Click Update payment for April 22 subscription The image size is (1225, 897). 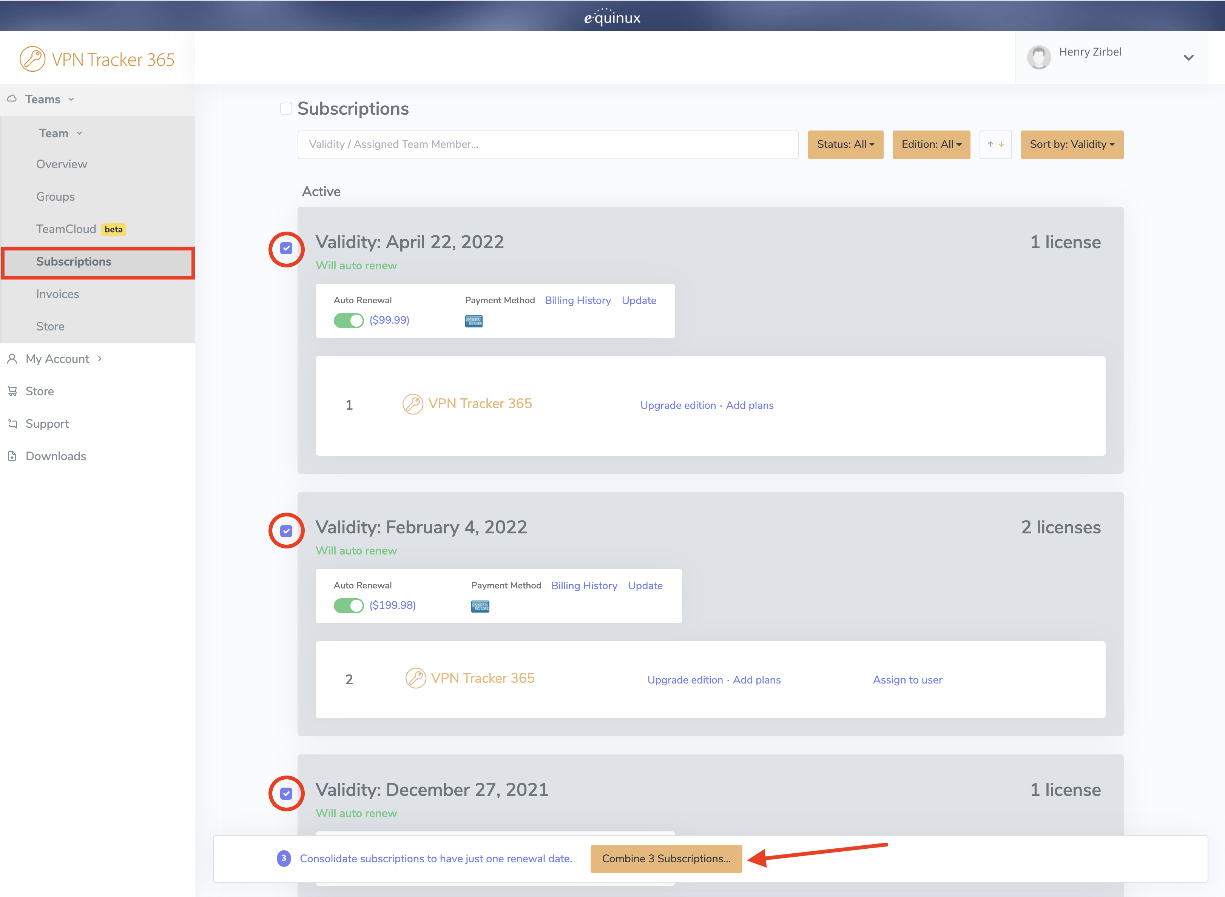[x=639, y=300]
